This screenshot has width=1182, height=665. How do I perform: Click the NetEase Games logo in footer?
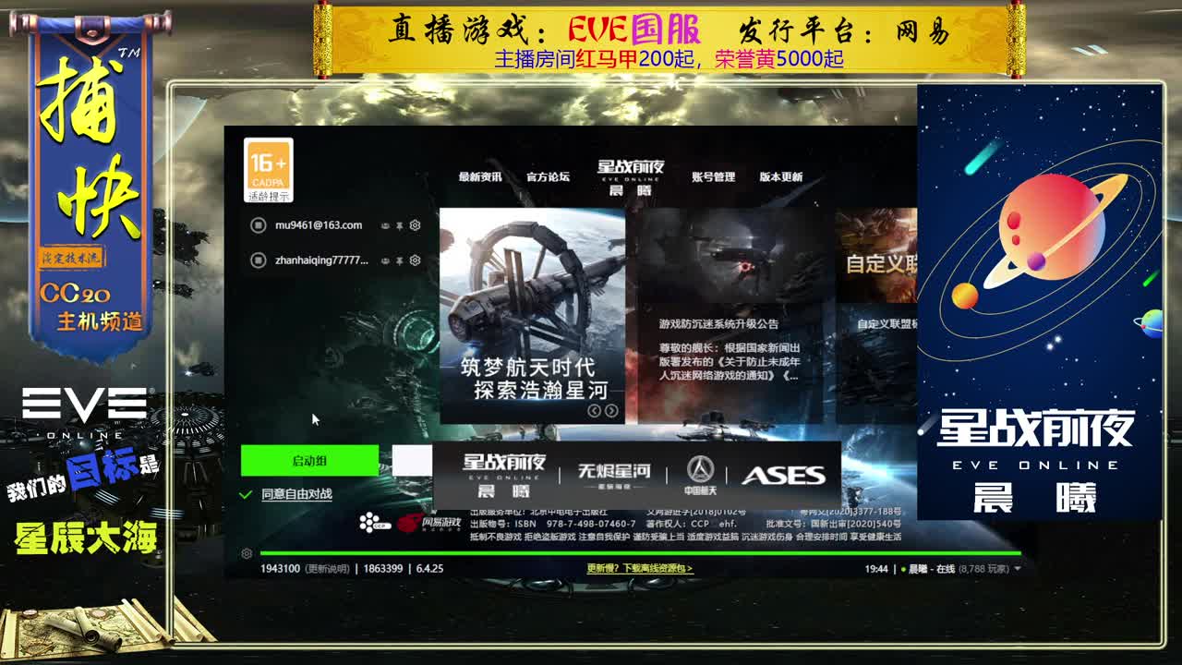[429, 523]
